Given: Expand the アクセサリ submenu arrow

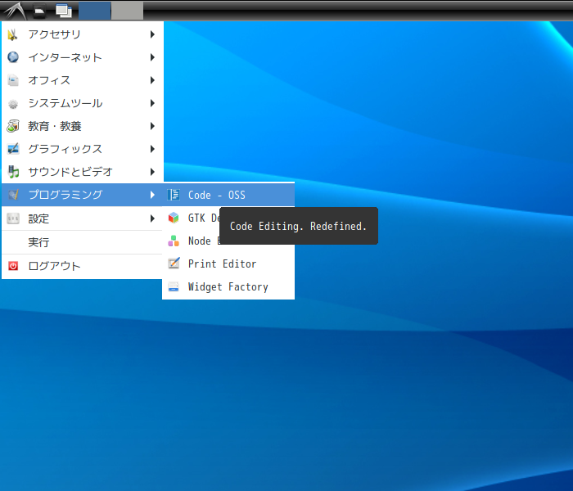Looking at the screenshot, I should tap(152, 34).
